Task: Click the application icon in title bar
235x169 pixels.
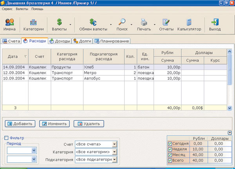Action: click(x=3, y=3)
